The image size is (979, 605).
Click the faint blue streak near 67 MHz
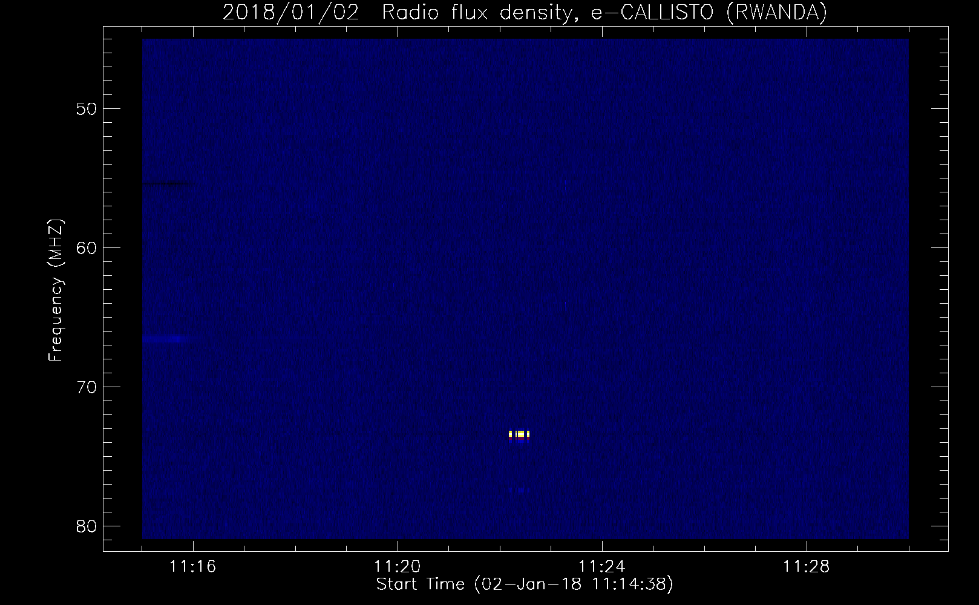point(165,339)
